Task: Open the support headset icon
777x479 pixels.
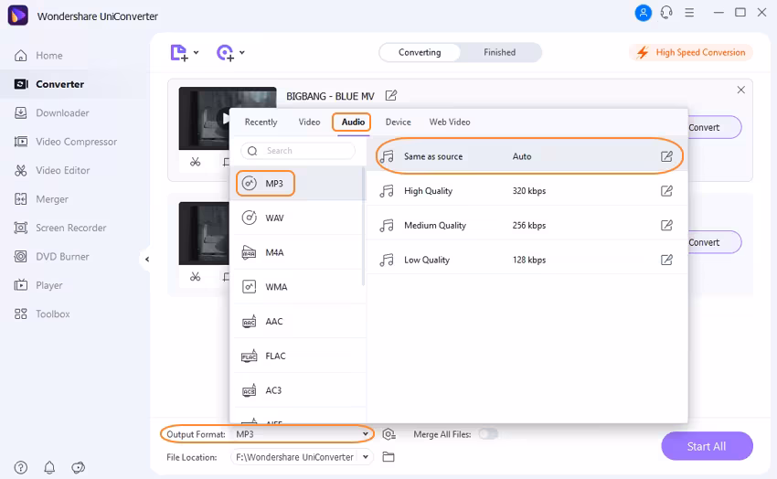Action: point(666,13)
